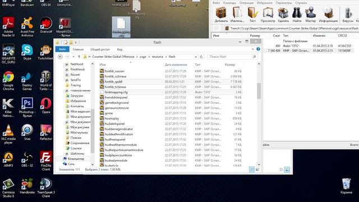
Task: Click the WinRAR Найти (Find) binoculars icon
Action: [297, 15]
